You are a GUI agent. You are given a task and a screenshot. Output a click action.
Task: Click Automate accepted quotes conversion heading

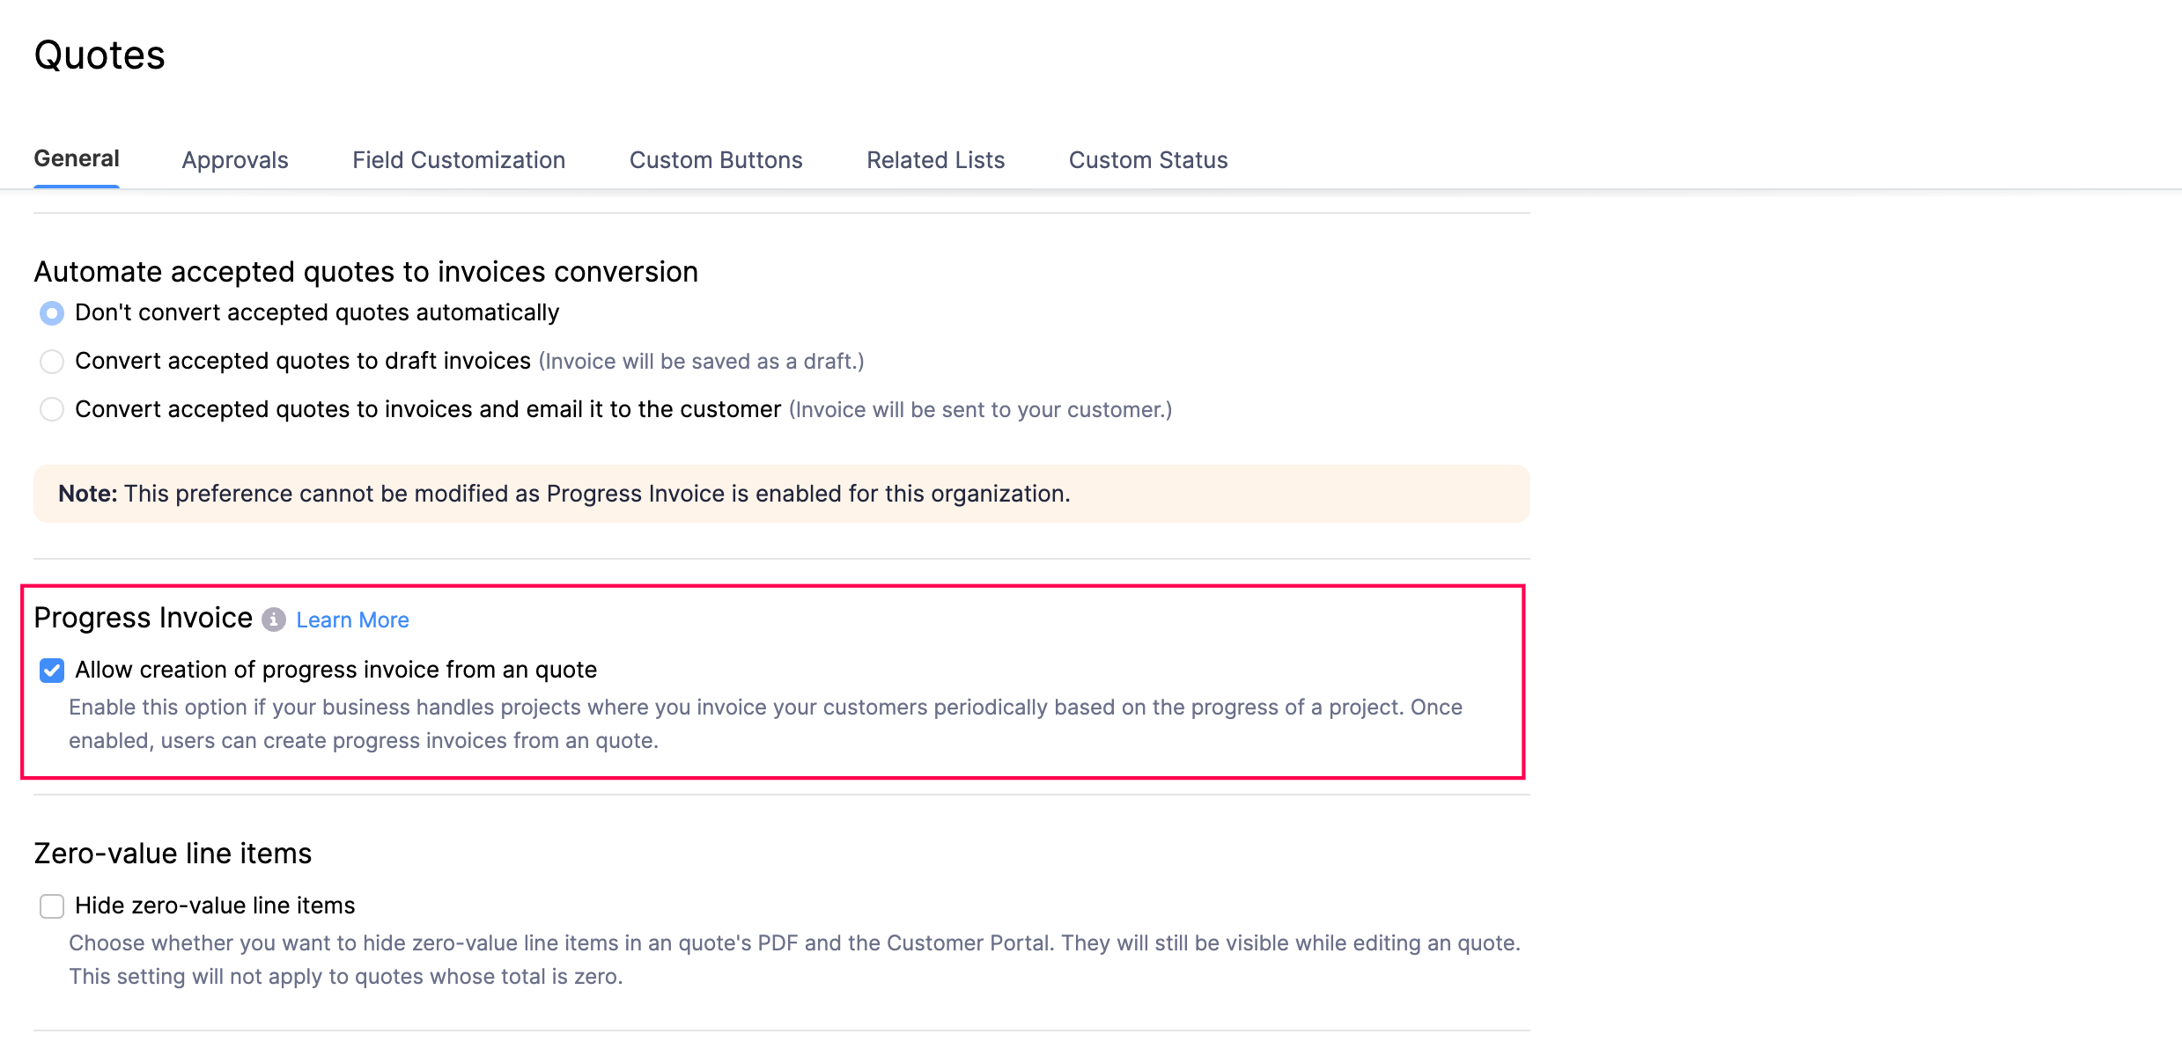365,272
